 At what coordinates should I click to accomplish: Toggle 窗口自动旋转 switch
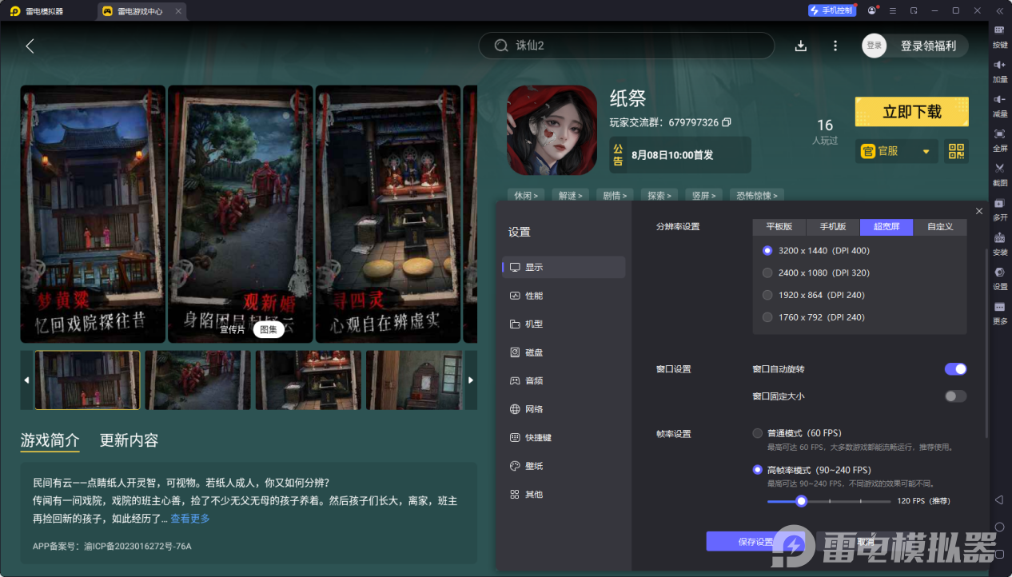coord(955,369)
